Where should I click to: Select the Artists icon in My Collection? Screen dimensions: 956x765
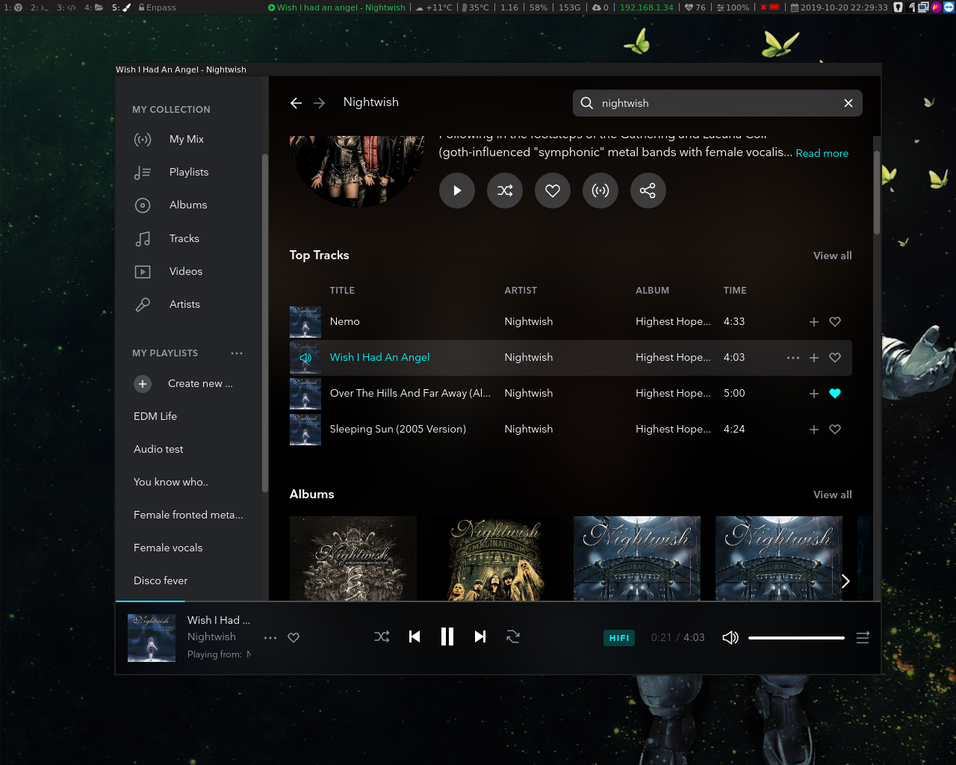point(143,304)
